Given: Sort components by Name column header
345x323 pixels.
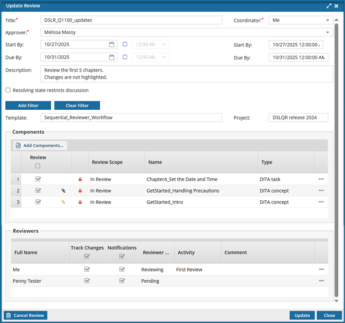Looking at the screenshot, I should click(x=155, y=162).
